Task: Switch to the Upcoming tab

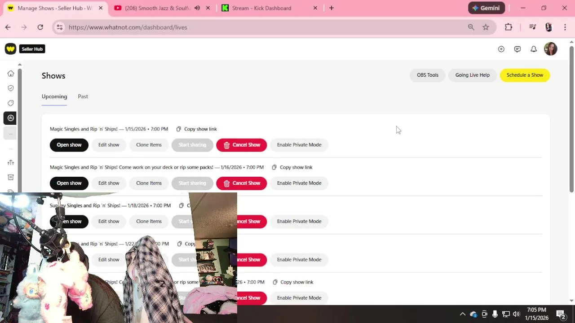Action: [x=54, y=96]
